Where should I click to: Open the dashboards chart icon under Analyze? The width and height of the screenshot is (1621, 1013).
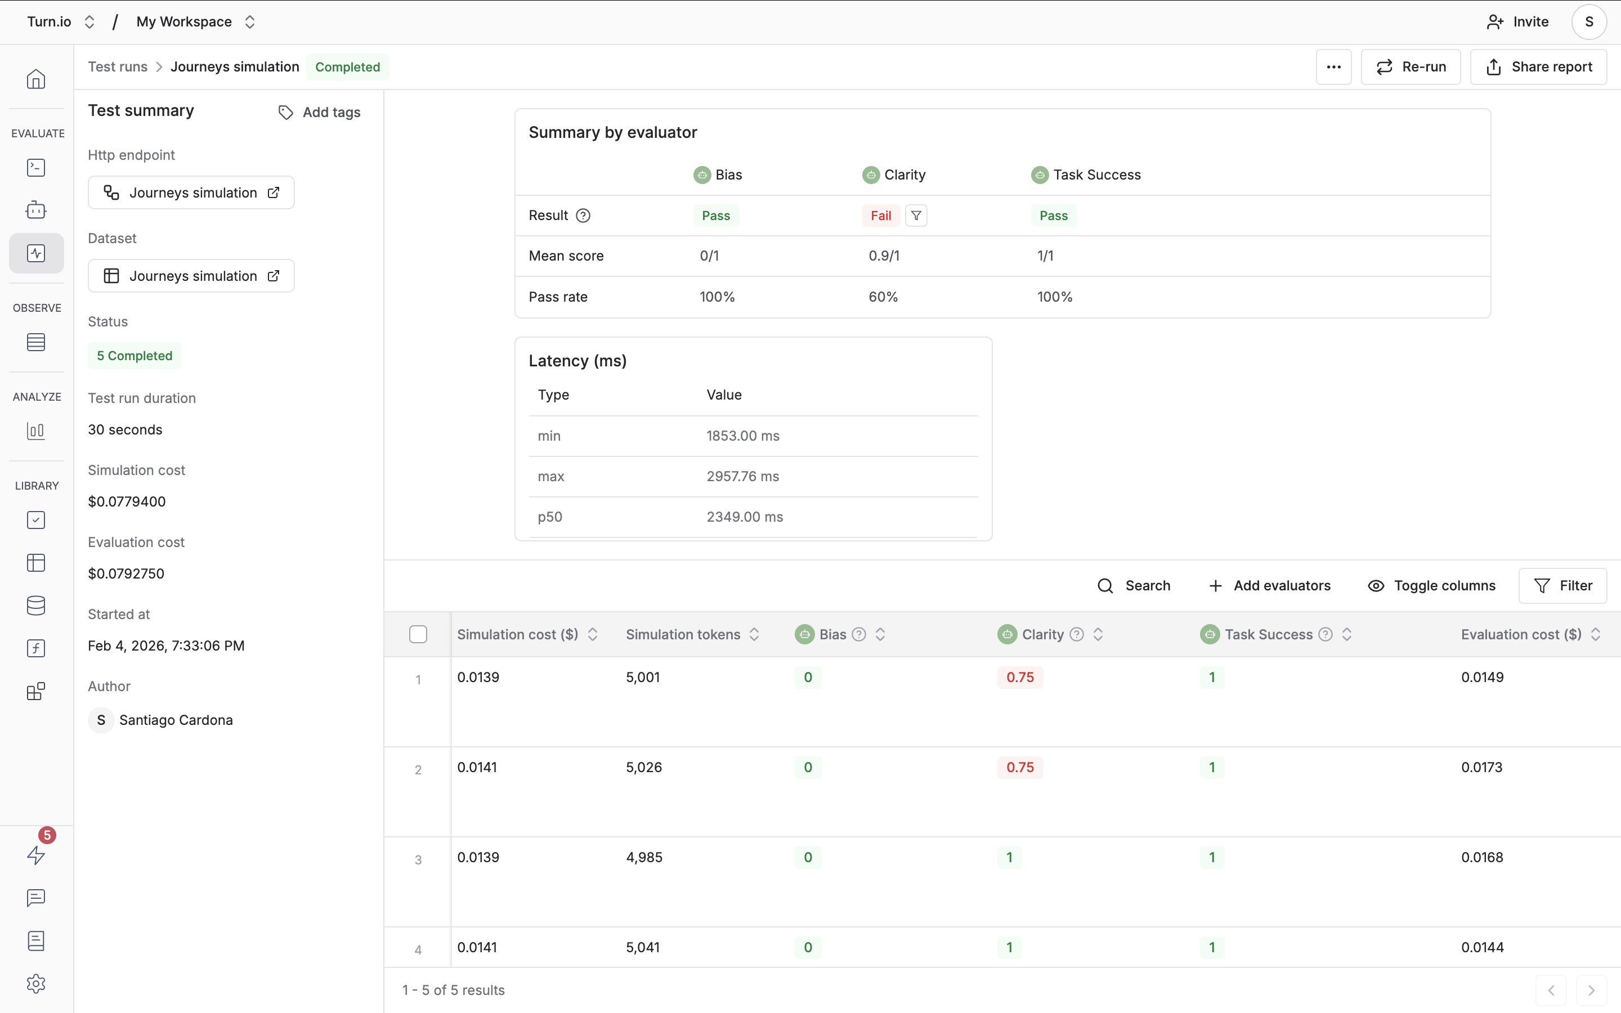[x=36, y=431]
